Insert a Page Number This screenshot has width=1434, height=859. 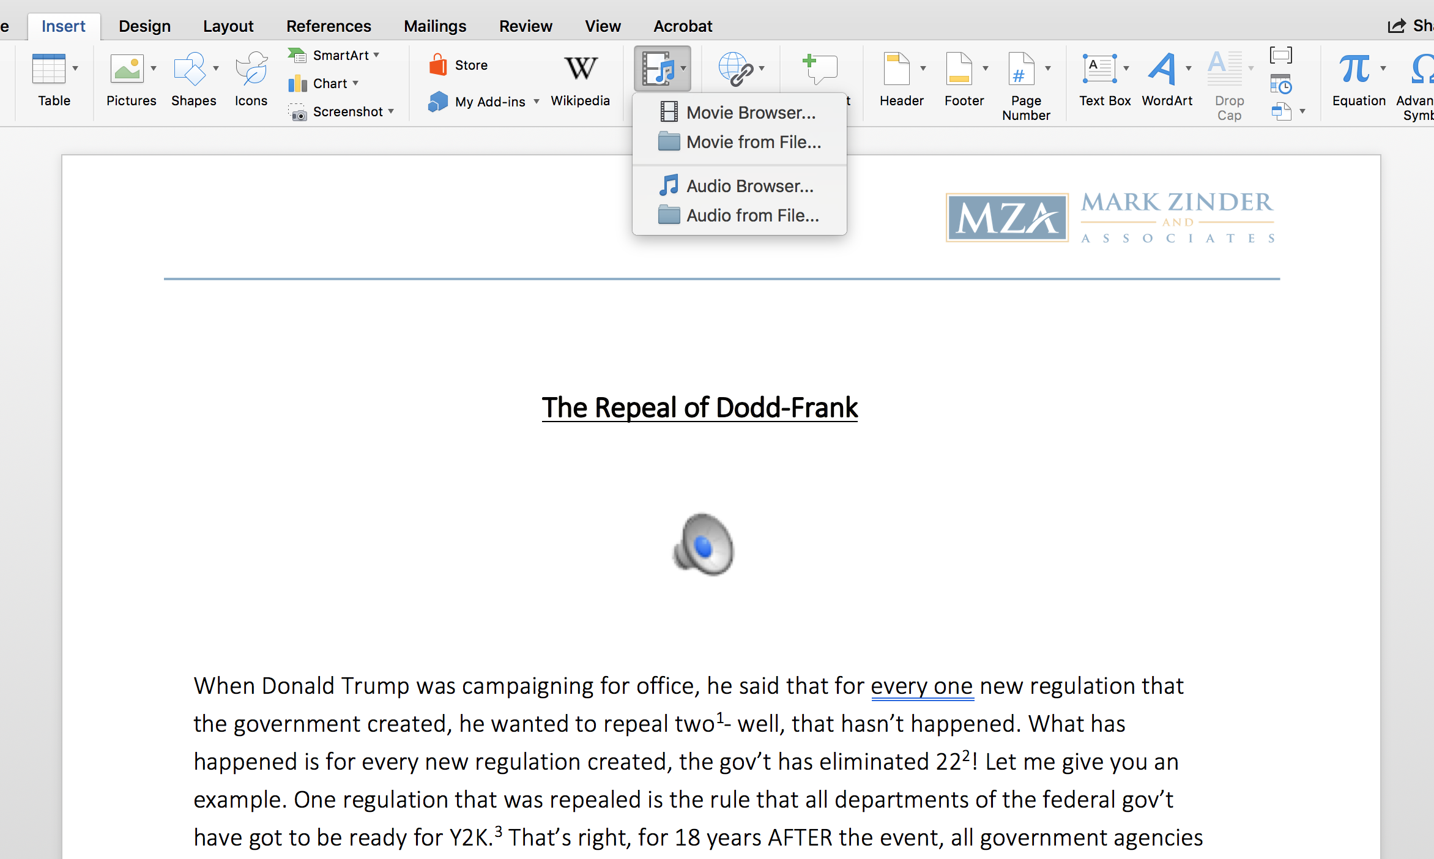click(x=1026, y=86)
